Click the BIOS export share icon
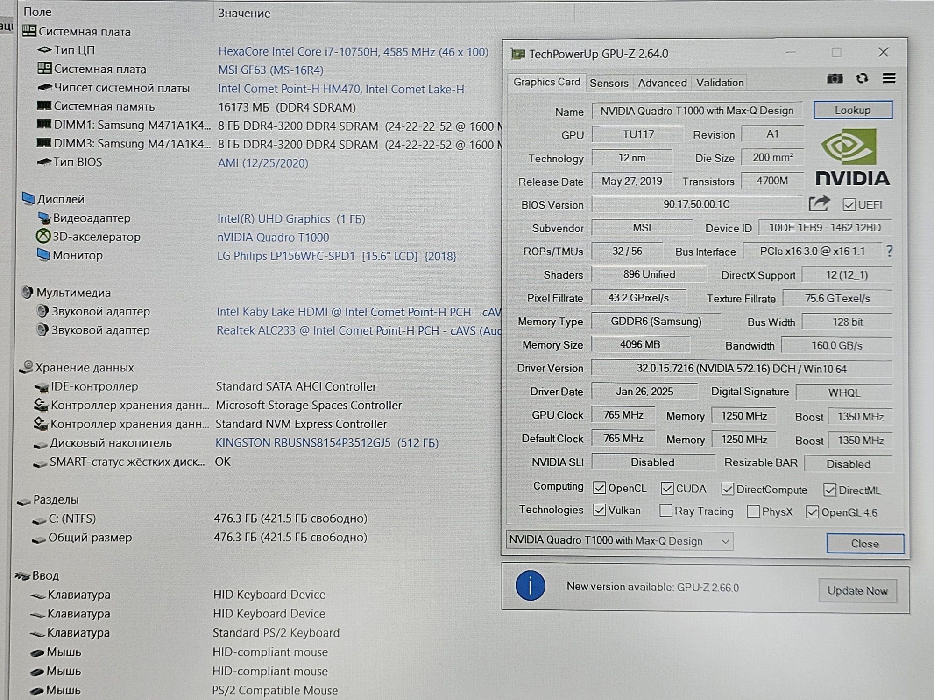The width and height of the screenshot is (934, 700). click(819, 203)
